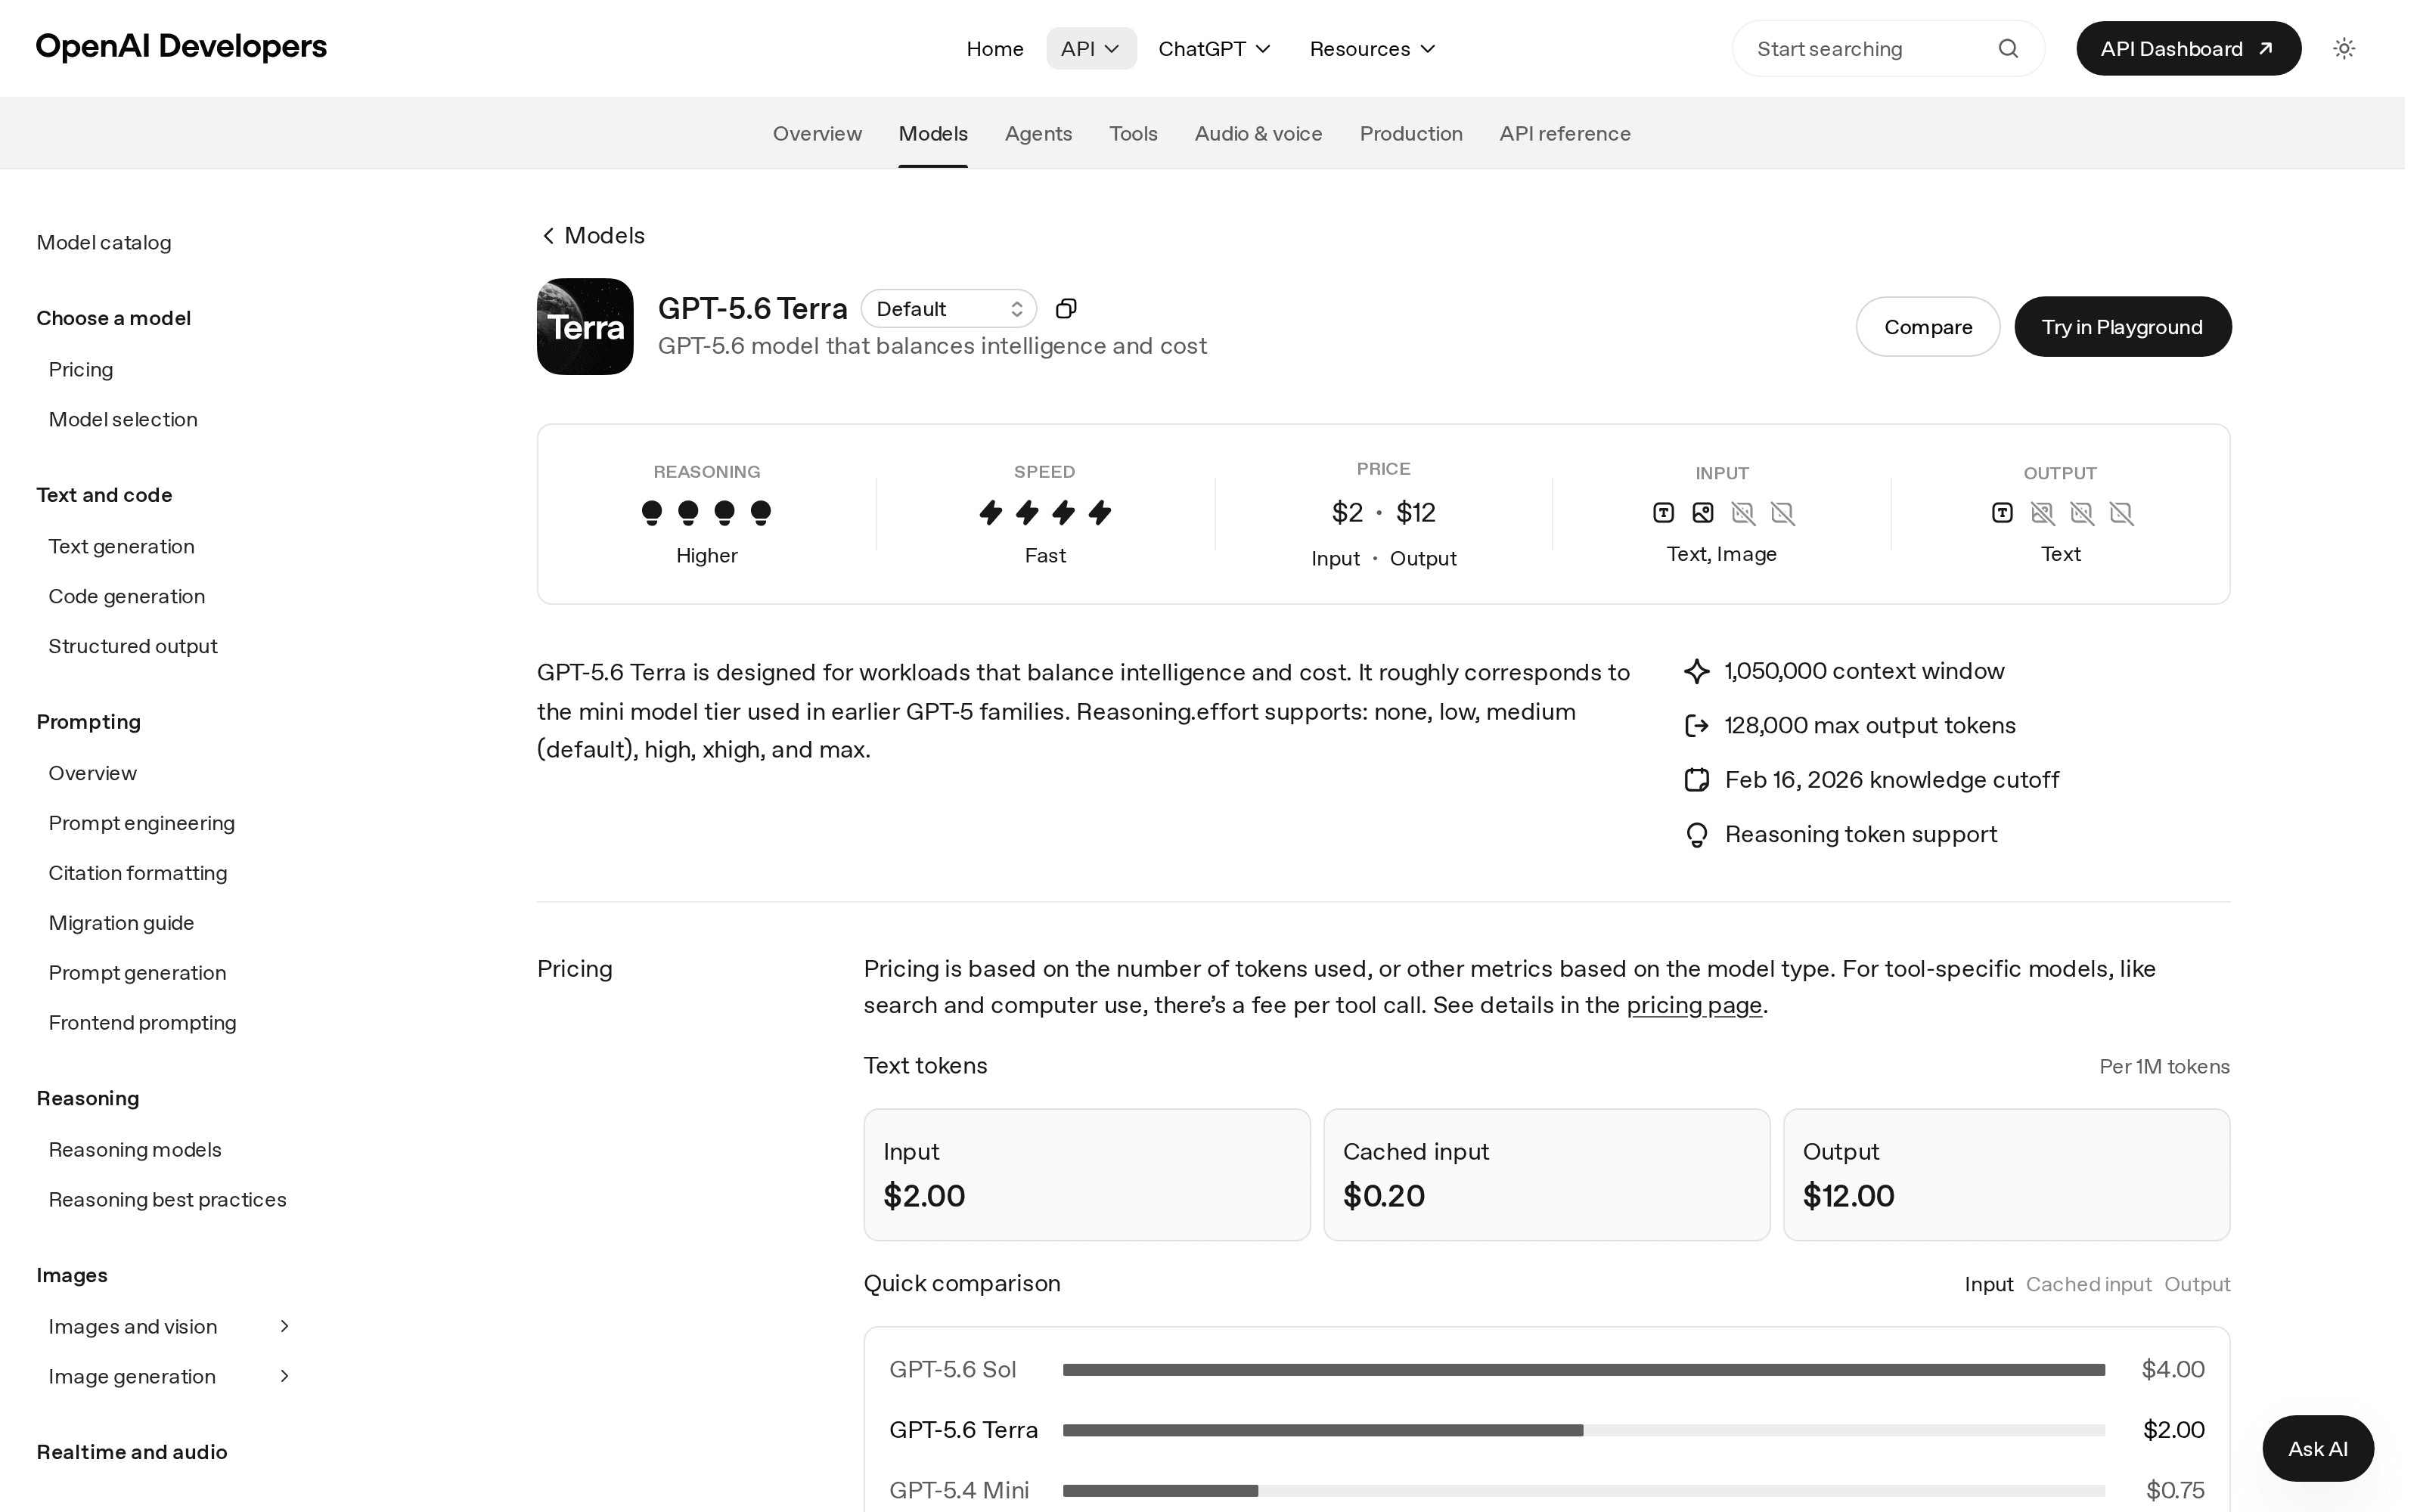Viewport: 2420px width, 1512px height.
Task: Open Structured output in the sidebar
Action: tap(133, 646)
